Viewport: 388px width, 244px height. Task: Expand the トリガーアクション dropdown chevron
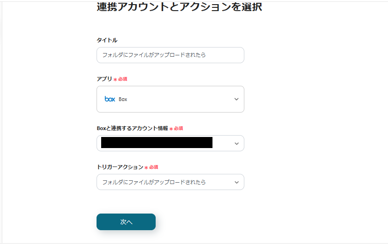click(236, 182)
